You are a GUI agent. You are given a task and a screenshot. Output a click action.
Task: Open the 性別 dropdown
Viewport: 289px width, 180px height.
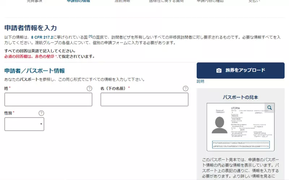click(24, 124)
